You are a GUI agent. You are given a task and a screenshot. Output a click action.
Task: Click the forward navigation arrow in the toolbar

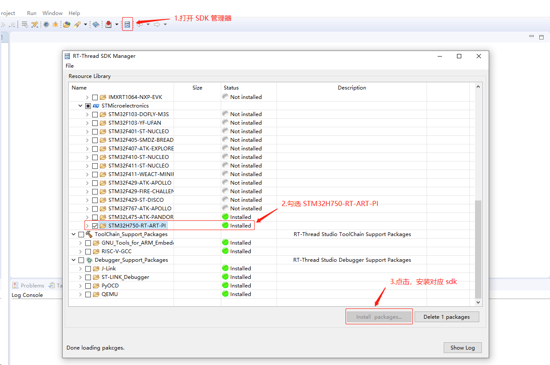157,24
